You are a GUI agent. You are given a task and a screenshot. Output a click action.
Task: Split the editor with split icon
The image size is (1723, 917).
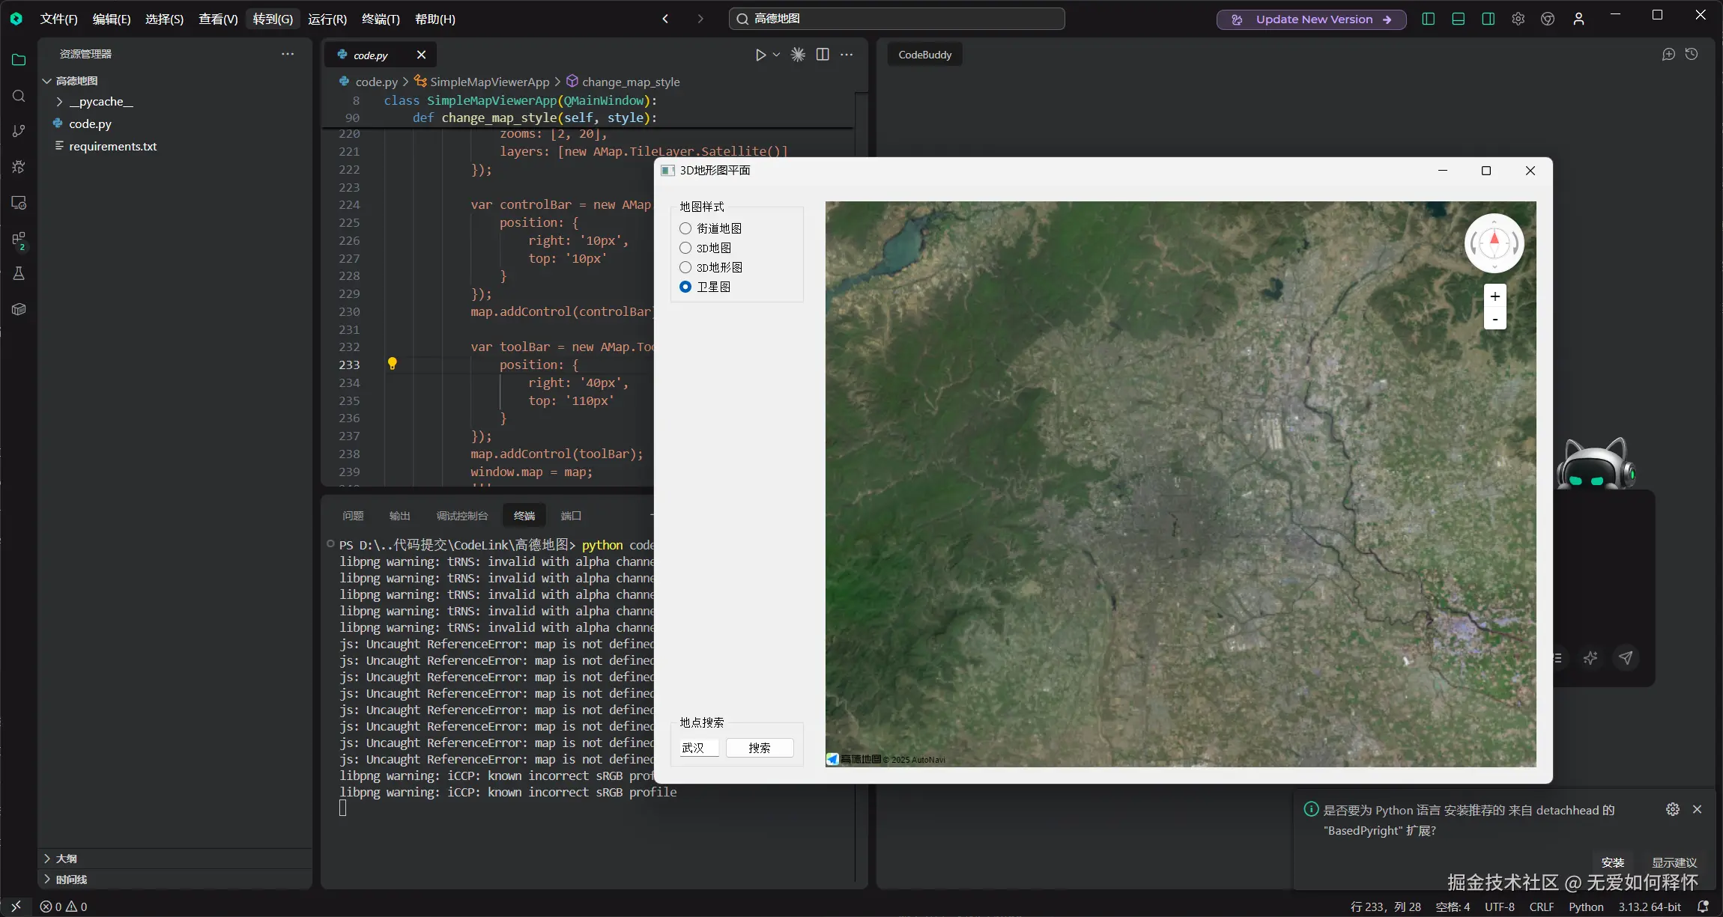(823, 55)
